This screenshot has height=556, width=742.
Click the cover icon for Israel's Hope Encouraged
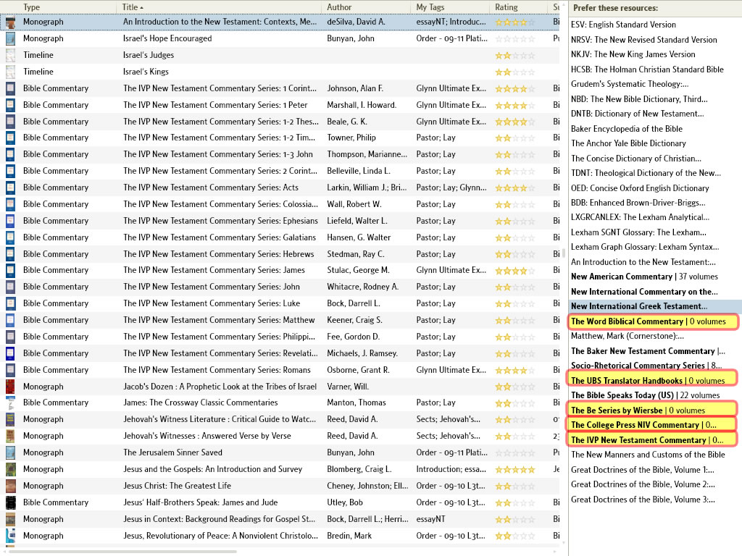(x=10, y=39)
